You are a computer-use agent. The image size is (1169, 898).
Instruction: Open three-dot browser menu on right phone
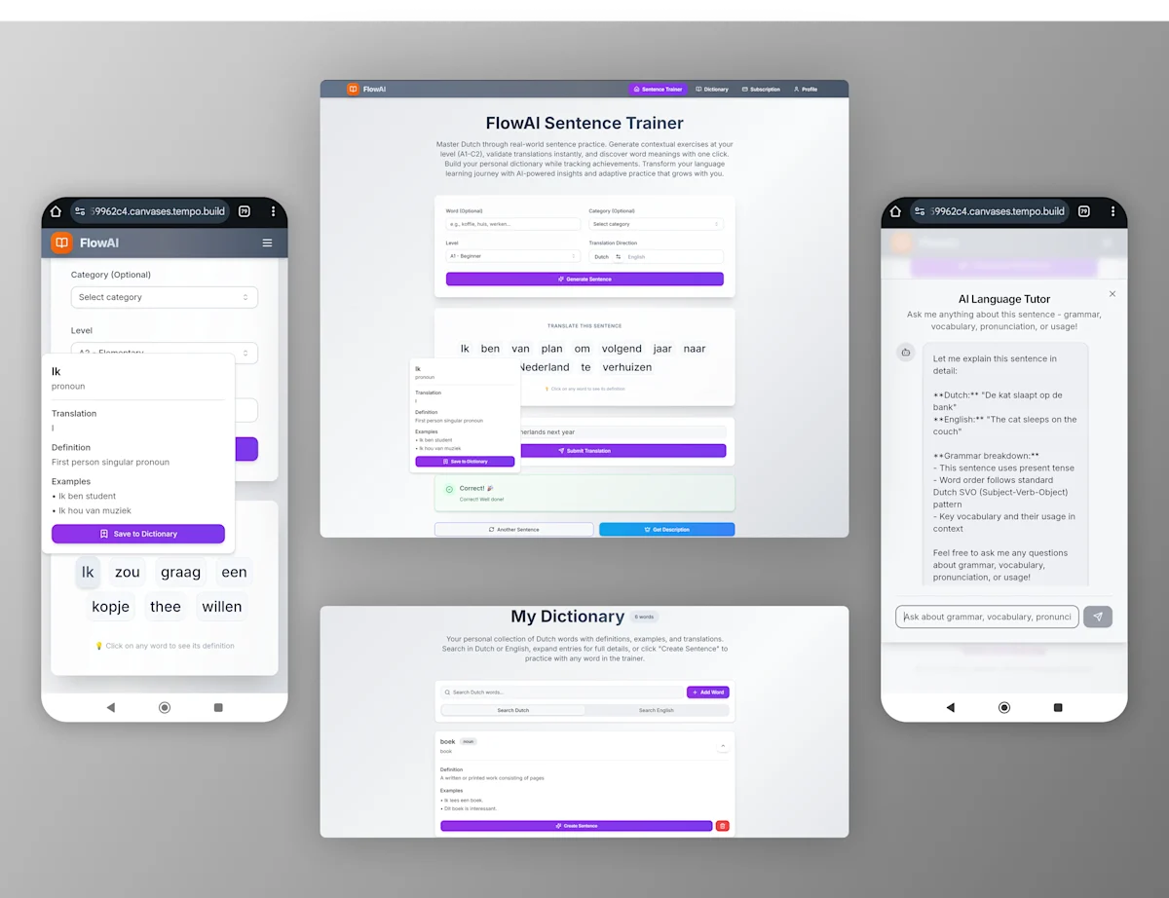(1112, 211)
